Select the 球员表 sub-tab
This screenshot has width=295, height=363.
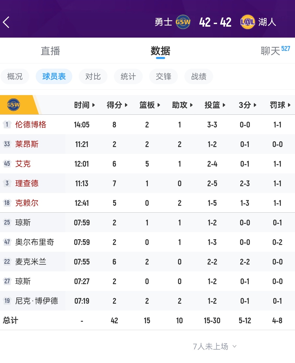pyautogui.click(x=54, y=77)
